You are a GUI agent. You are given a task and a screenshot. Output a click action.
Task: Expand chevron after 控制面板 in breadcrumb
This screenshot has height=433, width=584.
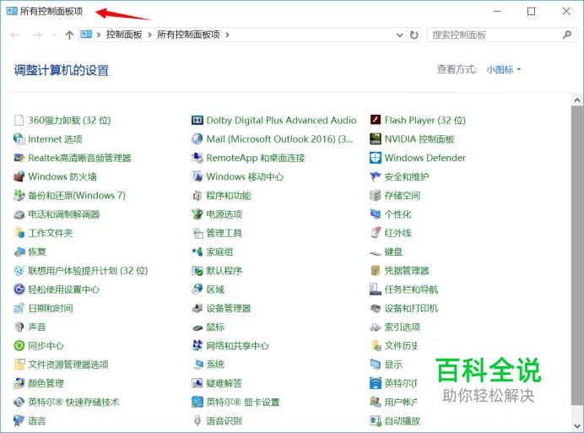tap(149, 35)
